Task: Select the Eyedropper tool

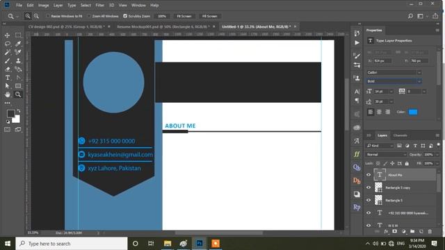Action: coord(18,44)
